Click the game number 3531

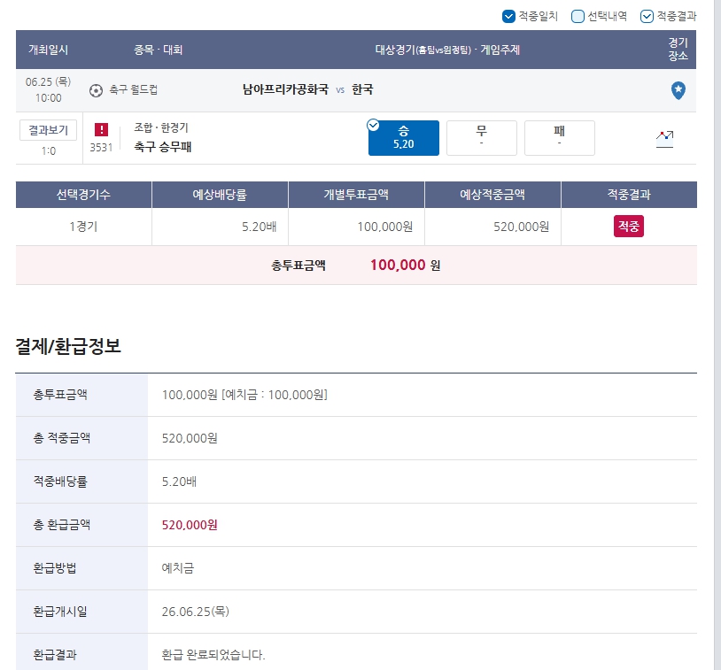tap(101, 148)
